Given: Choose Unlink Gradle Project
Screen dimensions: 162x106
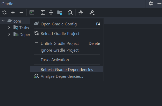Looking at the screenshot, I should 67,43.
